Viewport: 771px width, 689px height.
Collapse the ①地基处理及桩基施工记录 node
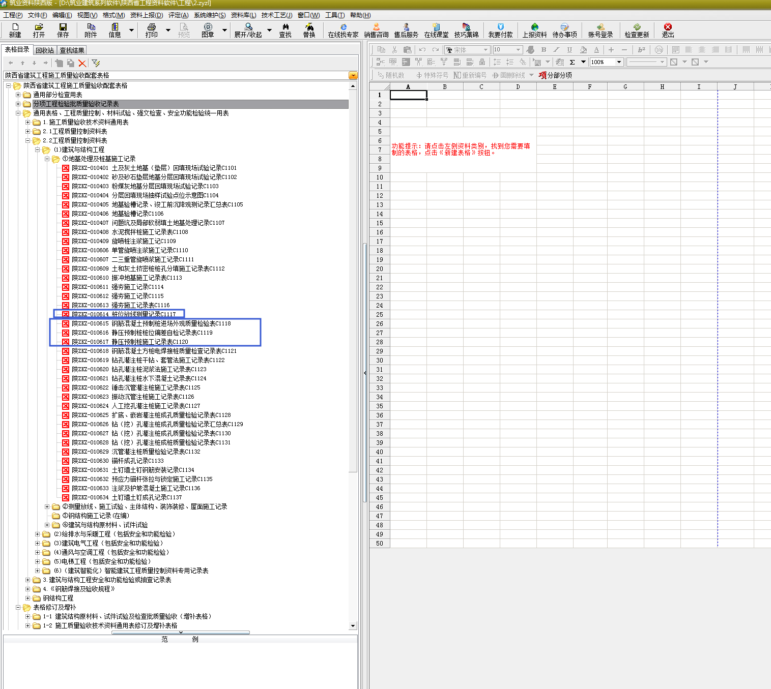47,159
